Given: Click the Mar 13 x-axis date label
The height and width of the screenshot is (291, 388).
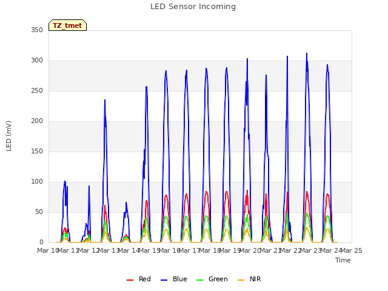Looking at the screenshot, I should 109,250.
